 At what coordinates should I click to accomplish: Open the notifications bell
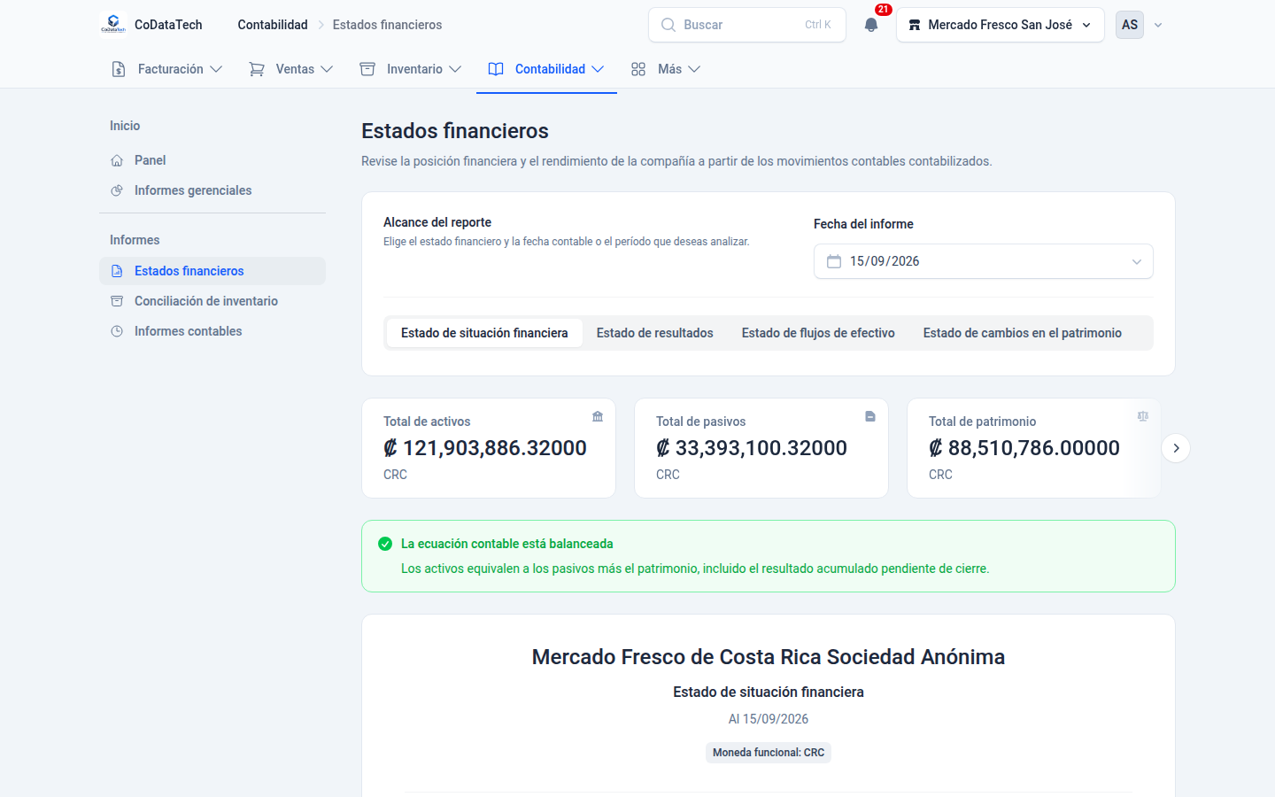[871, 25]
